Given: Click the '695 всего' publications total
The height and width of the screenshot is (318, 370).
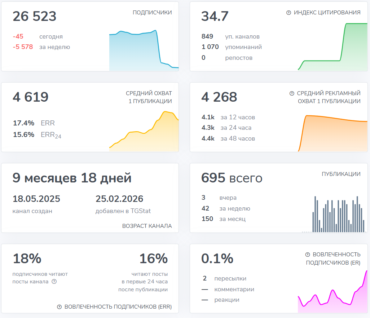Looking at the screenshot, I should pyautogui.click(x=232, y=178).
